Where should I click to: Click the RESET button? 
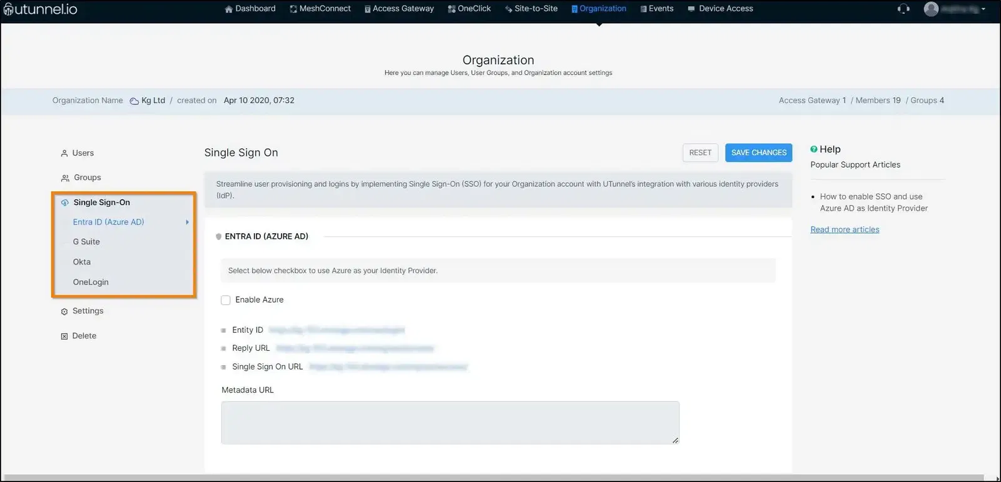(700, 153)
